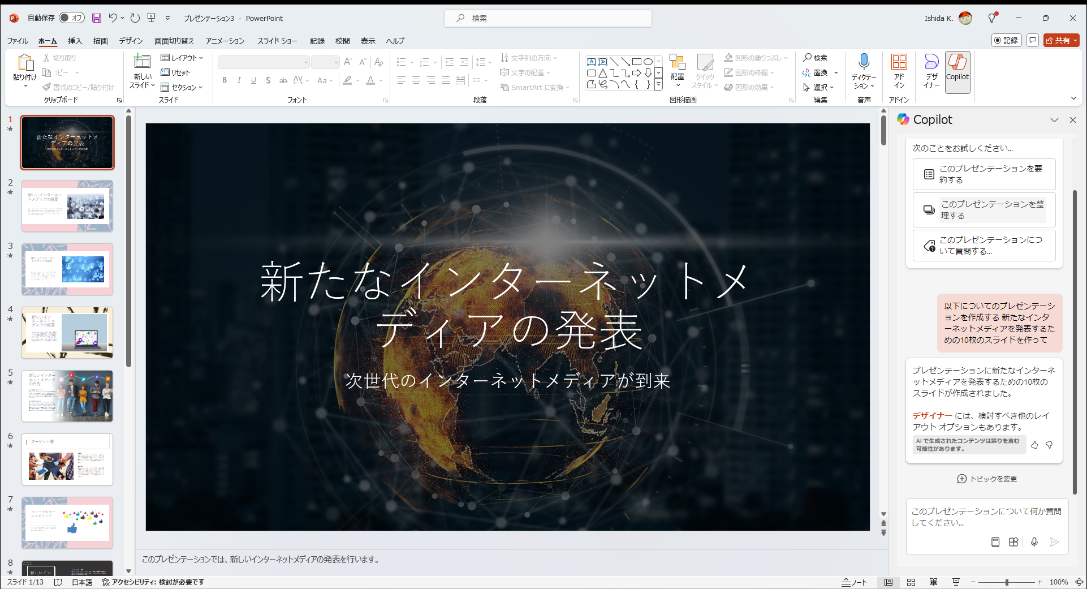Click このプレゼンテーションを要約する in Copilot
This screenshot has height=589, width=1087.
click(x=984, y=174)
